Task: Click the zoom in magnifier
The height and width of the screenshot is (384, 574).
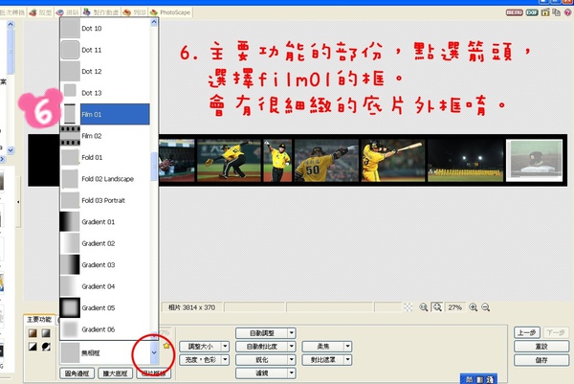Action: click(x=473, y=307)
